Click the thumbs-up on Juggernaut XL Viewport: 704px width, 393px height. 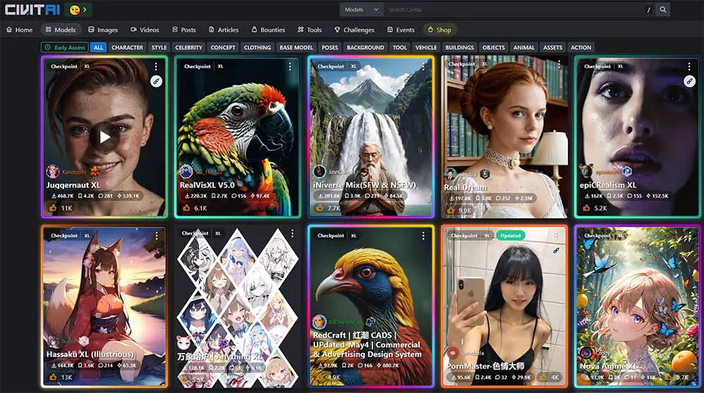54,208
